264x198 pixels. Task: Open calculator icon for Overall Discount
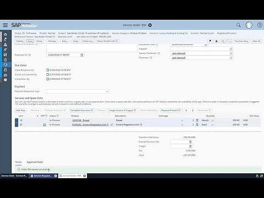pyautogui.click(x=190, y=142)
